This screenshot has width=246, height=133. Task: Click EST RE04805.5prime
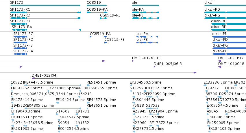coord(39,106)
